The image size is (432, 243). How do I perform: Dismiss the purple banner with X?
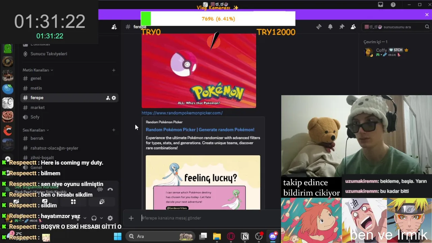427,15
